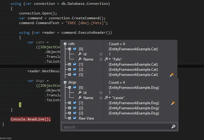Expand cats item [1] node
This screenshot has height=140, width=204.
70,64
